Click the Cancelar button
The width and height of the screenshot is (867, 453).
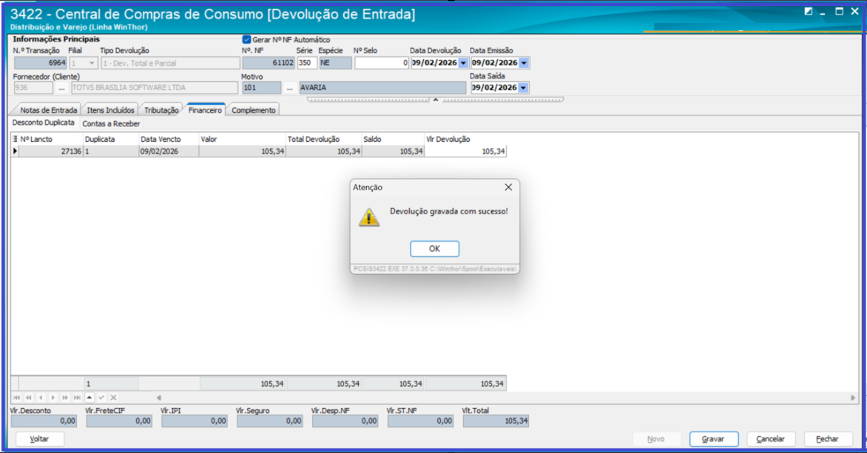pyautogui.click(x=771, y=439)
